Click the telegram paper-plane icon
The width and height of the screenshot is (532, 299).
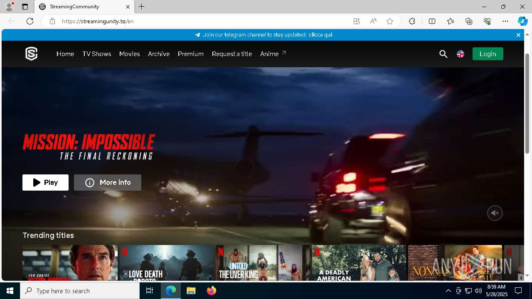pyautogui.click(x=197, y=35)
